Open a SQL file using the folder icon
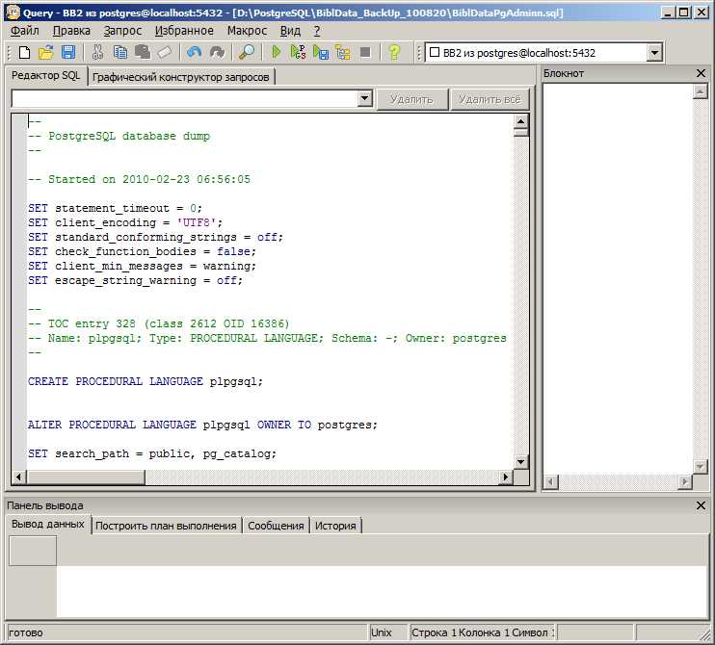Viewport: 715px width, 645px height. coord(46,52)
